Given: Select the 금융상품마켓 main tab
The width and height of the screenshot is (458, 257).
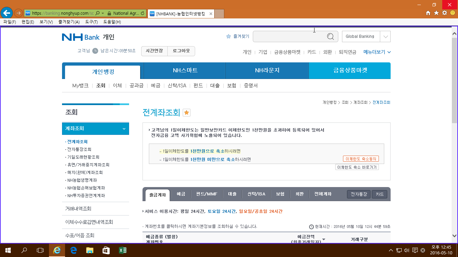Looking at the screenshot, I should [350, 70].
